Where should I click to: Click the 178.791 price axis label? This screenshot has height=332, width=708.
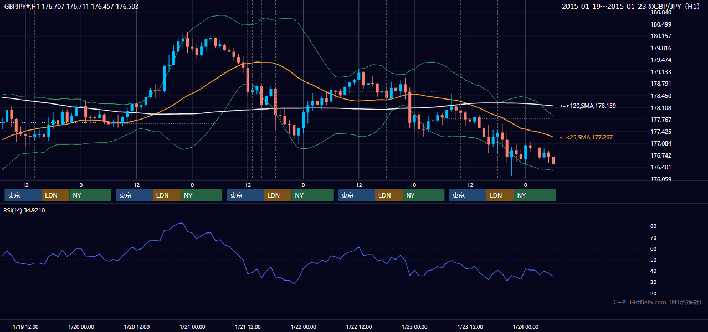[x=661, y=84]
